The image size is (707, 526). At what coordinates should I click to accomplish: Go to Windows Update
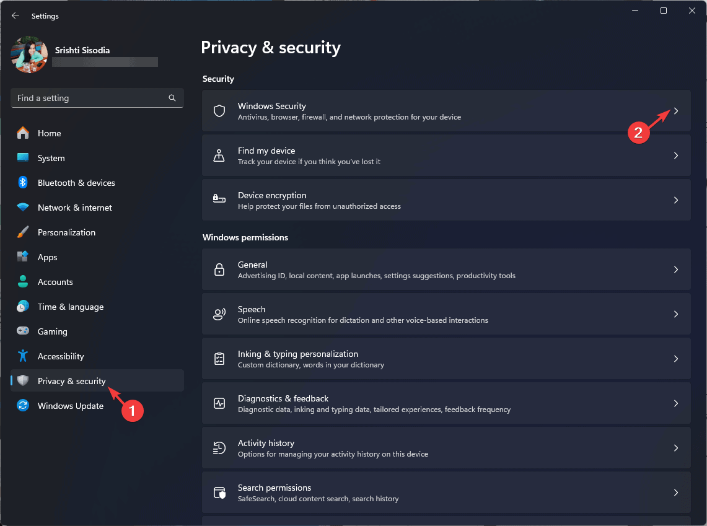(x=97, y=406)
